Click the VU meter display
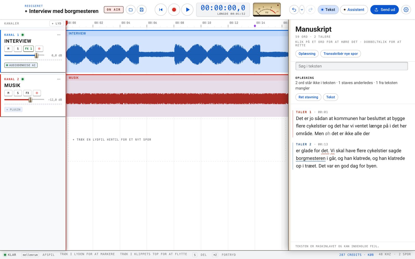 [x=267, y=10]
